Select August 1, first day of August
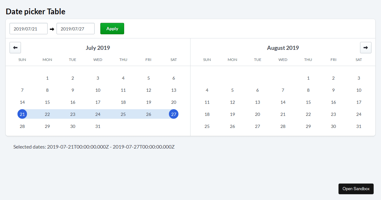 [308, 78]
